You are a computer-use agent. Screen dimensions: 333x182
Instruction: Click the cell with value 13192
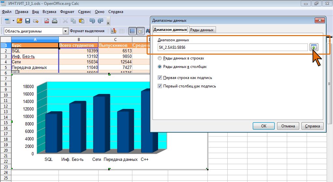click(78, 57)
